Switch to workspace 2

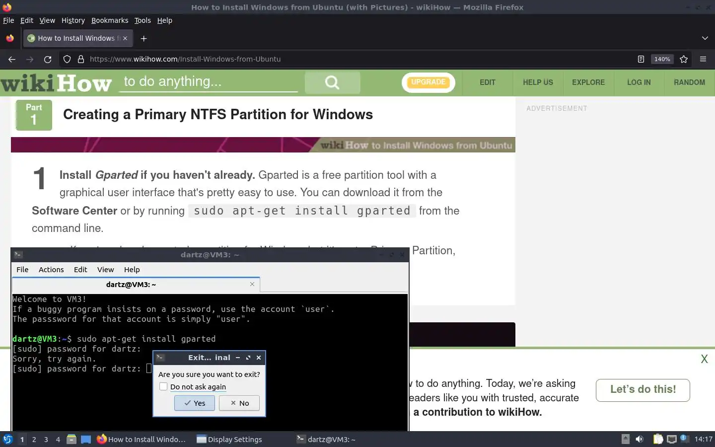tap(34, 439)
